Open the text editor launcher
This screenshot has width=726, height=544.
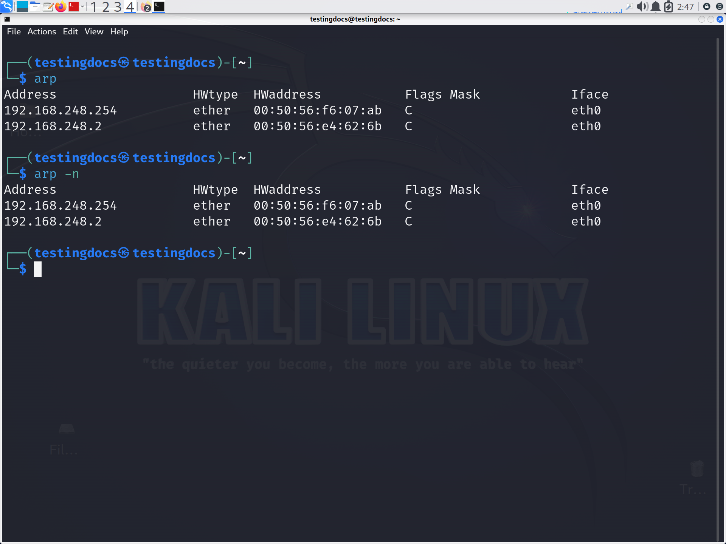(48, 6)
